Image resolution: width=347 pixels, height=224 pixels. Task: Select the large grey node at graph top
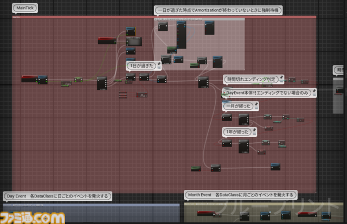coord(133,42)
